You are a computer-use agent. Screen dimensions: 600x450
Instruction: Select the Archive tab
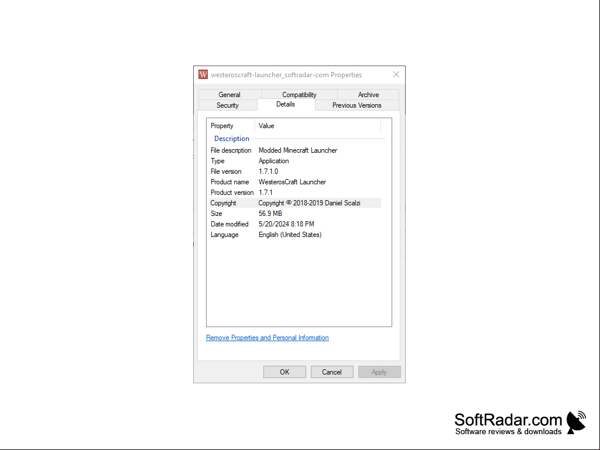[369, 95]
